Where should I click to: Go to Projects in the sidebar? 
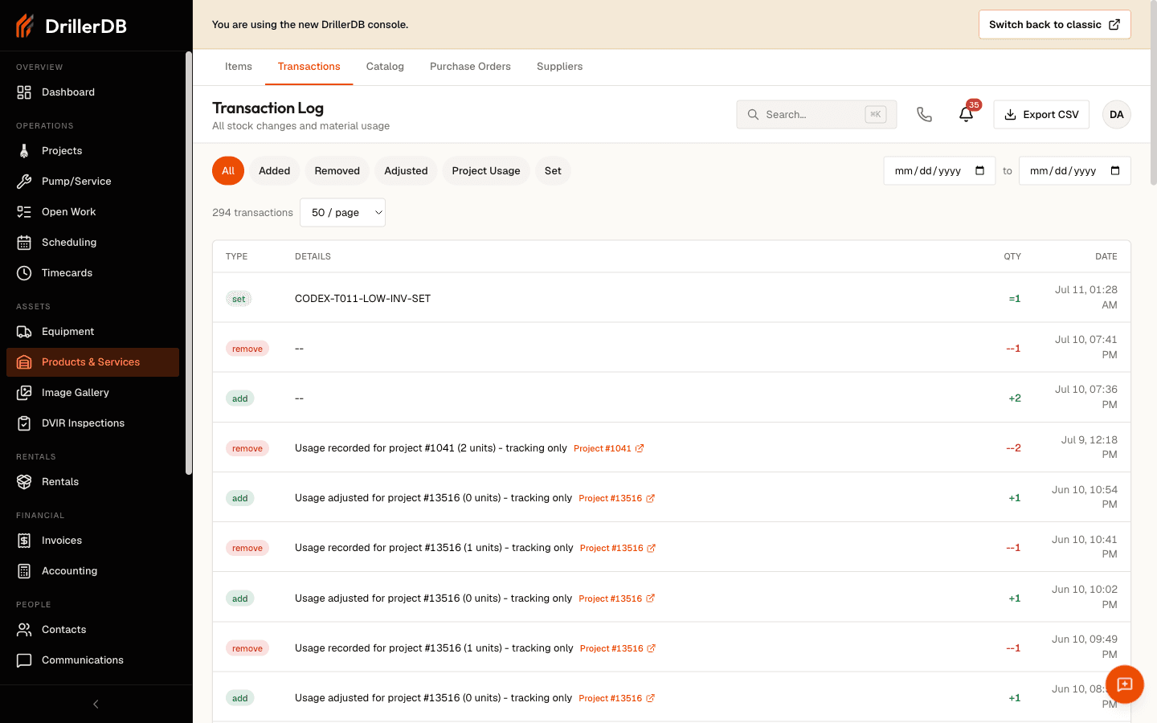92,151
